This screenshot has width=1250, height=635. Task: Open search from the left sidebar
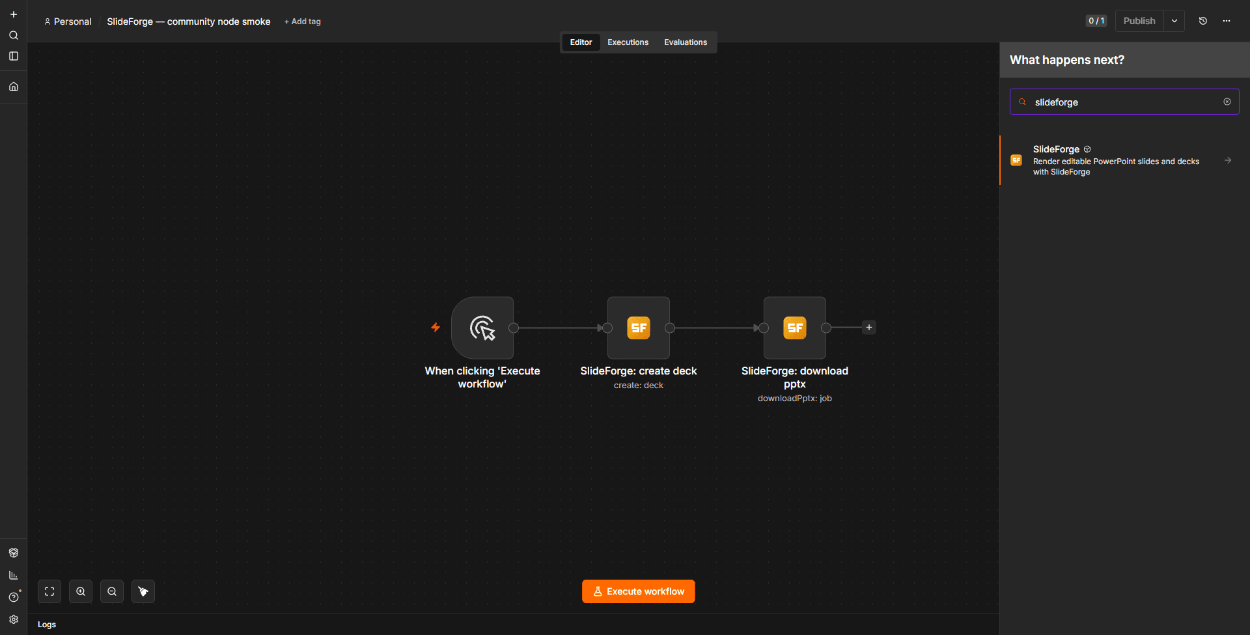click(13, 35)
